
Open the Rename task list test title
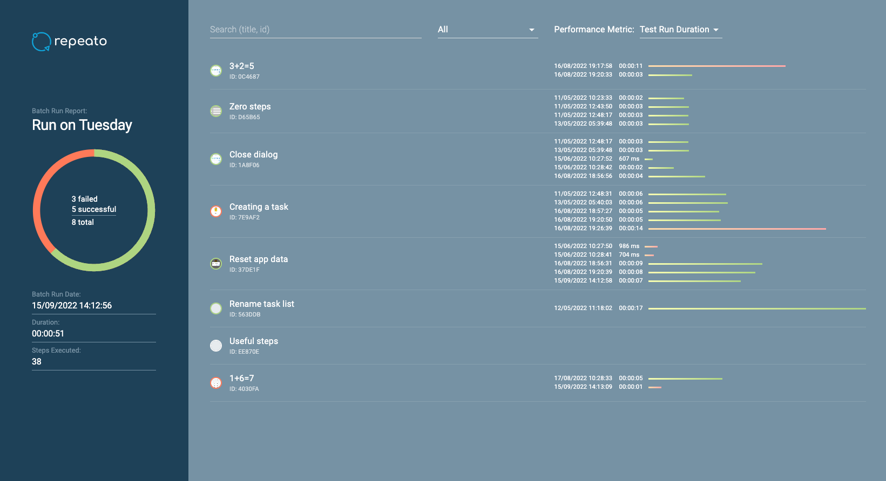coord(262,304)
